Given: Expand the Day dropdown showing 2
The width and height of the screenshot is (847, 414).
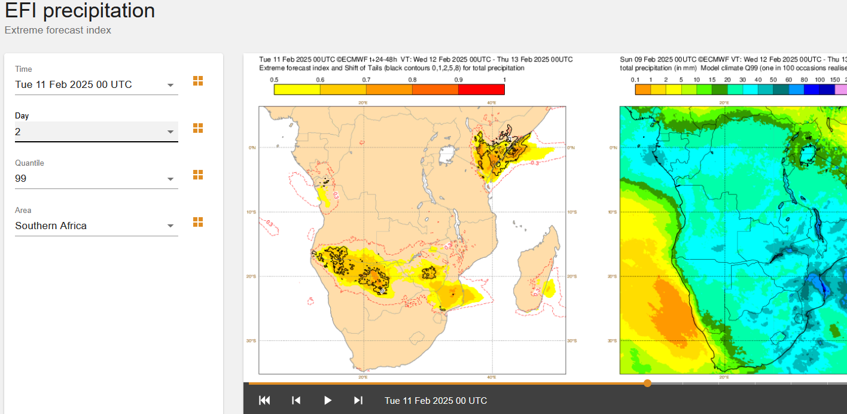Looking at the screenshot, I should tap(96, 132).
